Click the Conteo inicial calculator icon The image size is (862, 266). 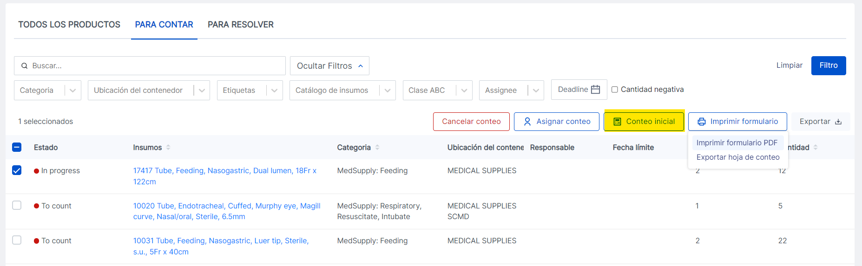(617, 122)
